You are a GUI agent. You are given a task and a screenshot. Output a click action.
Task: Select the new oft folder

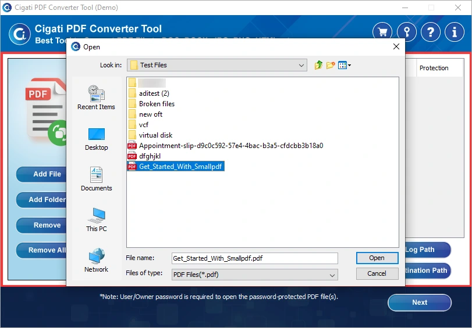pos(145,114)
